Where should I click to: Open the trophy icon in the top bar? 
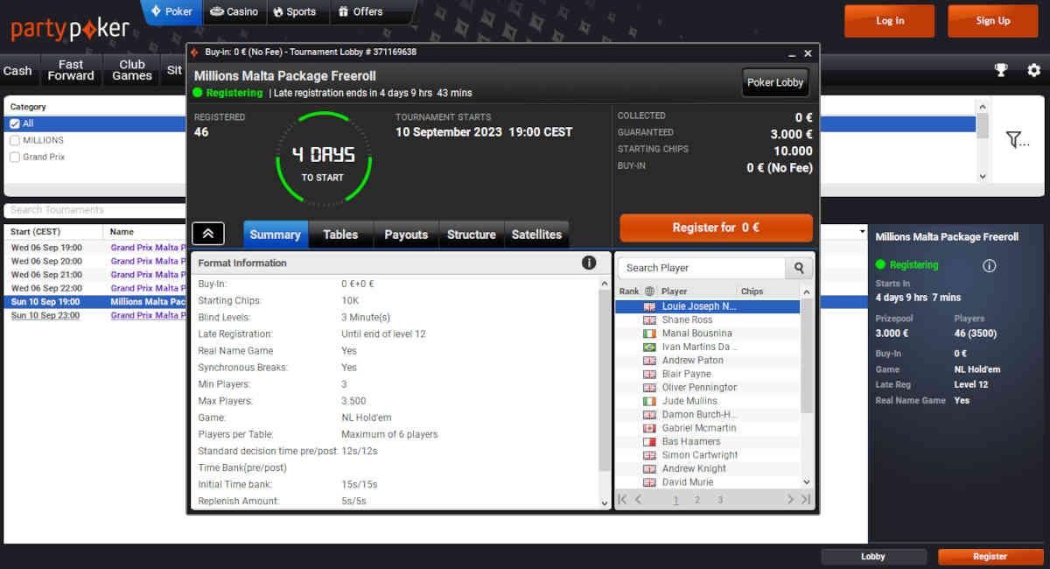pos(1001,70)
